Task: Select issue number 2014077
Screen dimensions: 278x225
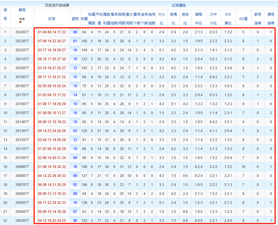Action: coord(22,122)
